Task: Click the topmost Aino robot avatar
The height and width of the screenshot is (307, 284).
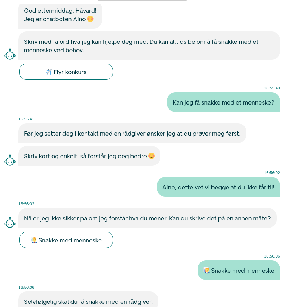Action: 10,54
